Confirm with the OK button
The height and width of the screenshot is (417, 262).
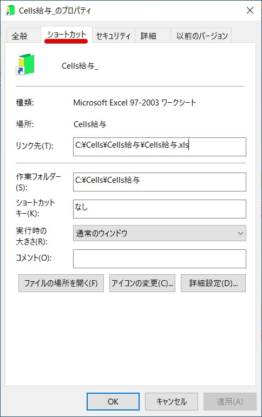click(x=113, y=401)
